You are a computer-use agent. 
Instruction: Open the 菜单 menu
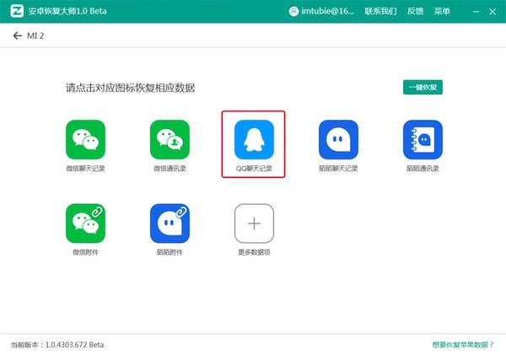tap(442, 11)
